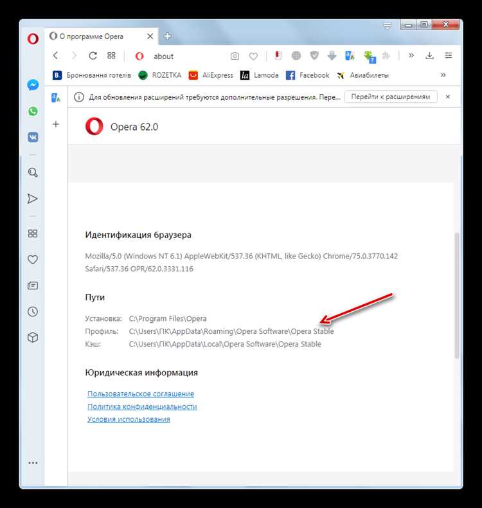Open Facebook Messenger in sidebar
This screenshot has width=482, height=508.
click(33, 86)
